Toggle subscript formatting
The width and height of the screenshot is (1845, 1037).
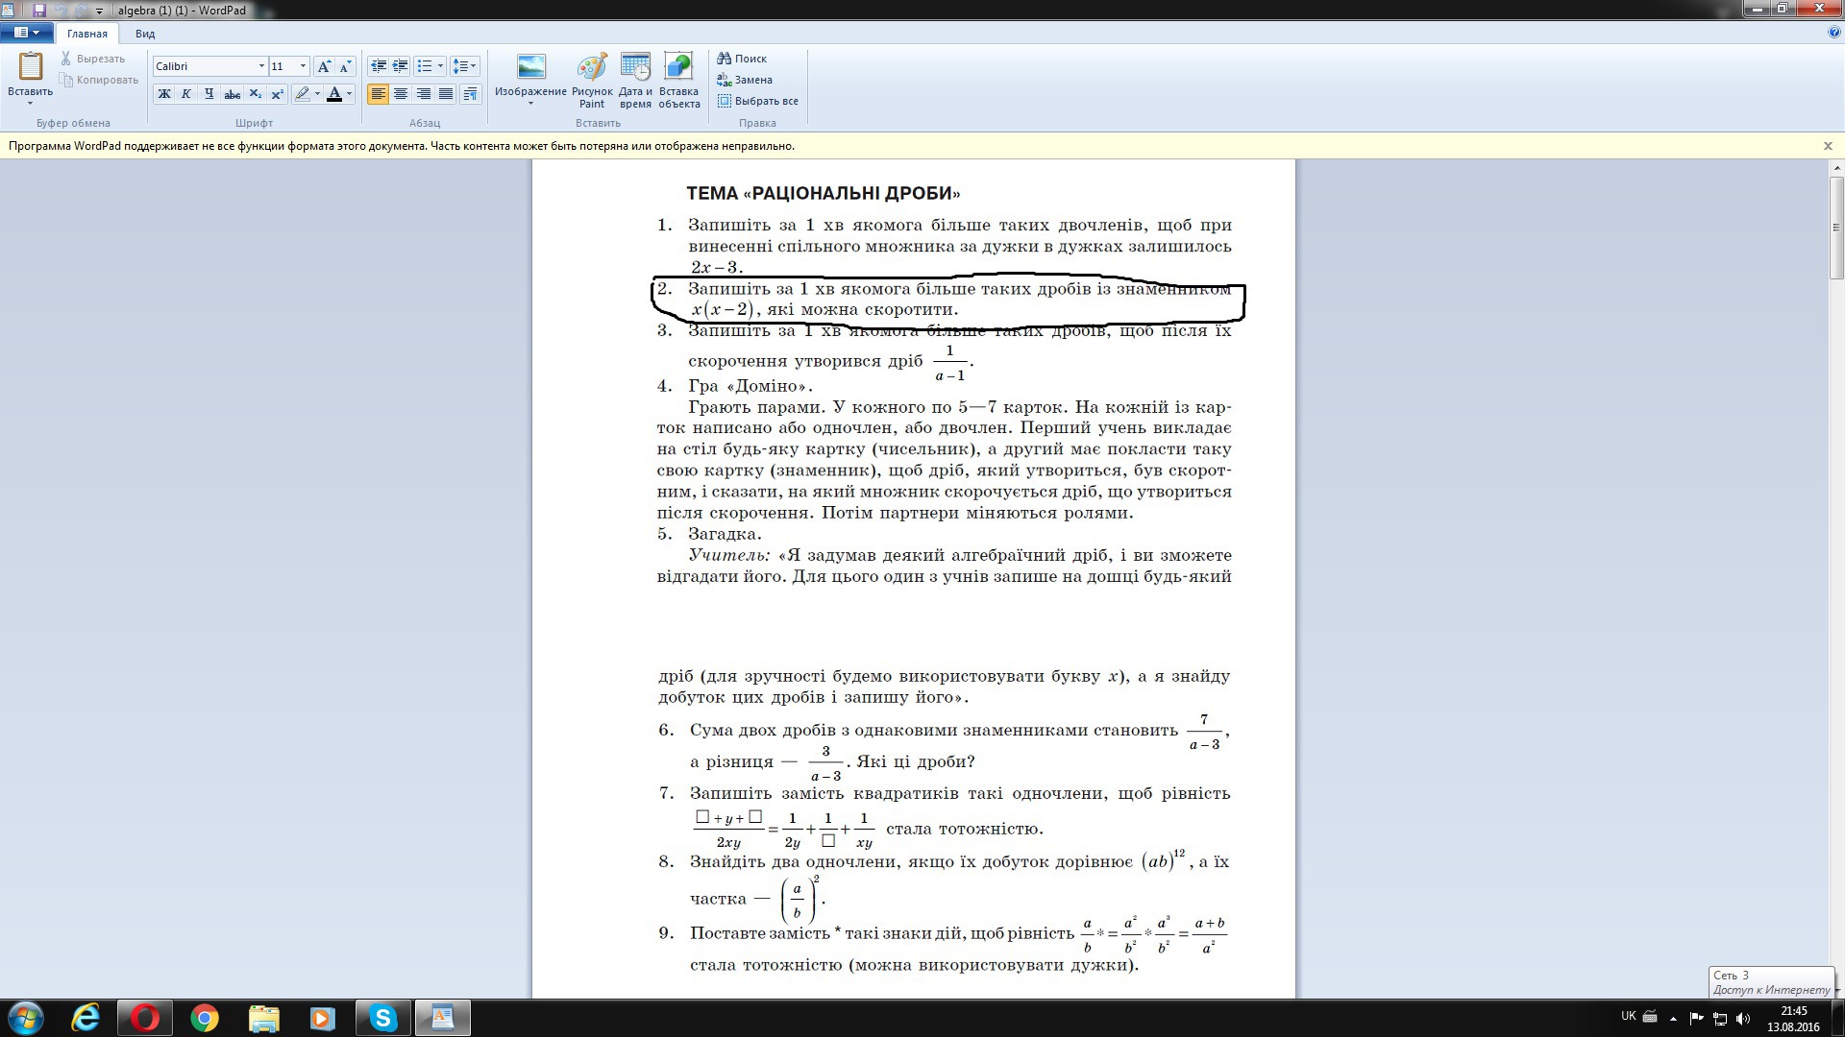tap(255, 93)
